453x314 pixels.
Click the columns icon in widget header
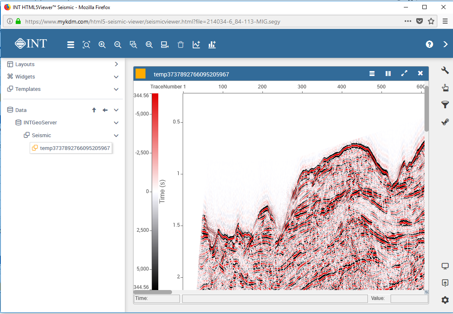pyautogui.click(x=388, y=74)
